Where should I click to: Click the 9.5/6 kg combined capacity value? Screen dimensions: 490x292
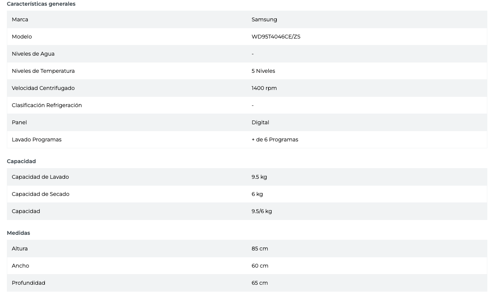coord(262,211)
